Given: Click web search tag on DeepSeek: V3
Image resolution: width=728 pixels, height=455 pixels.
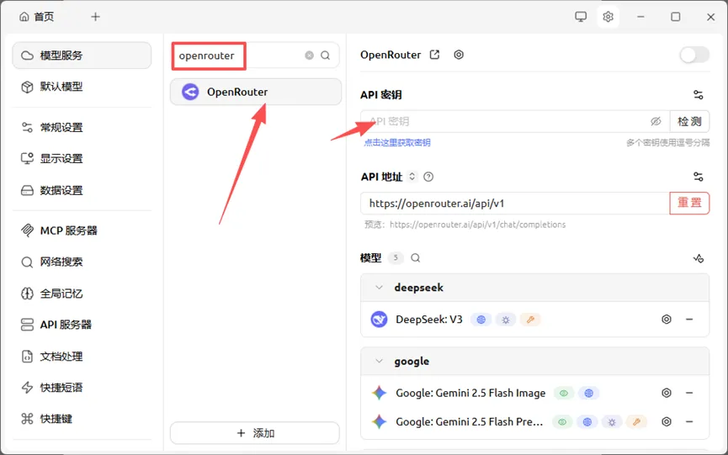Looking at the screenshot, I should [x=481, y=320].
